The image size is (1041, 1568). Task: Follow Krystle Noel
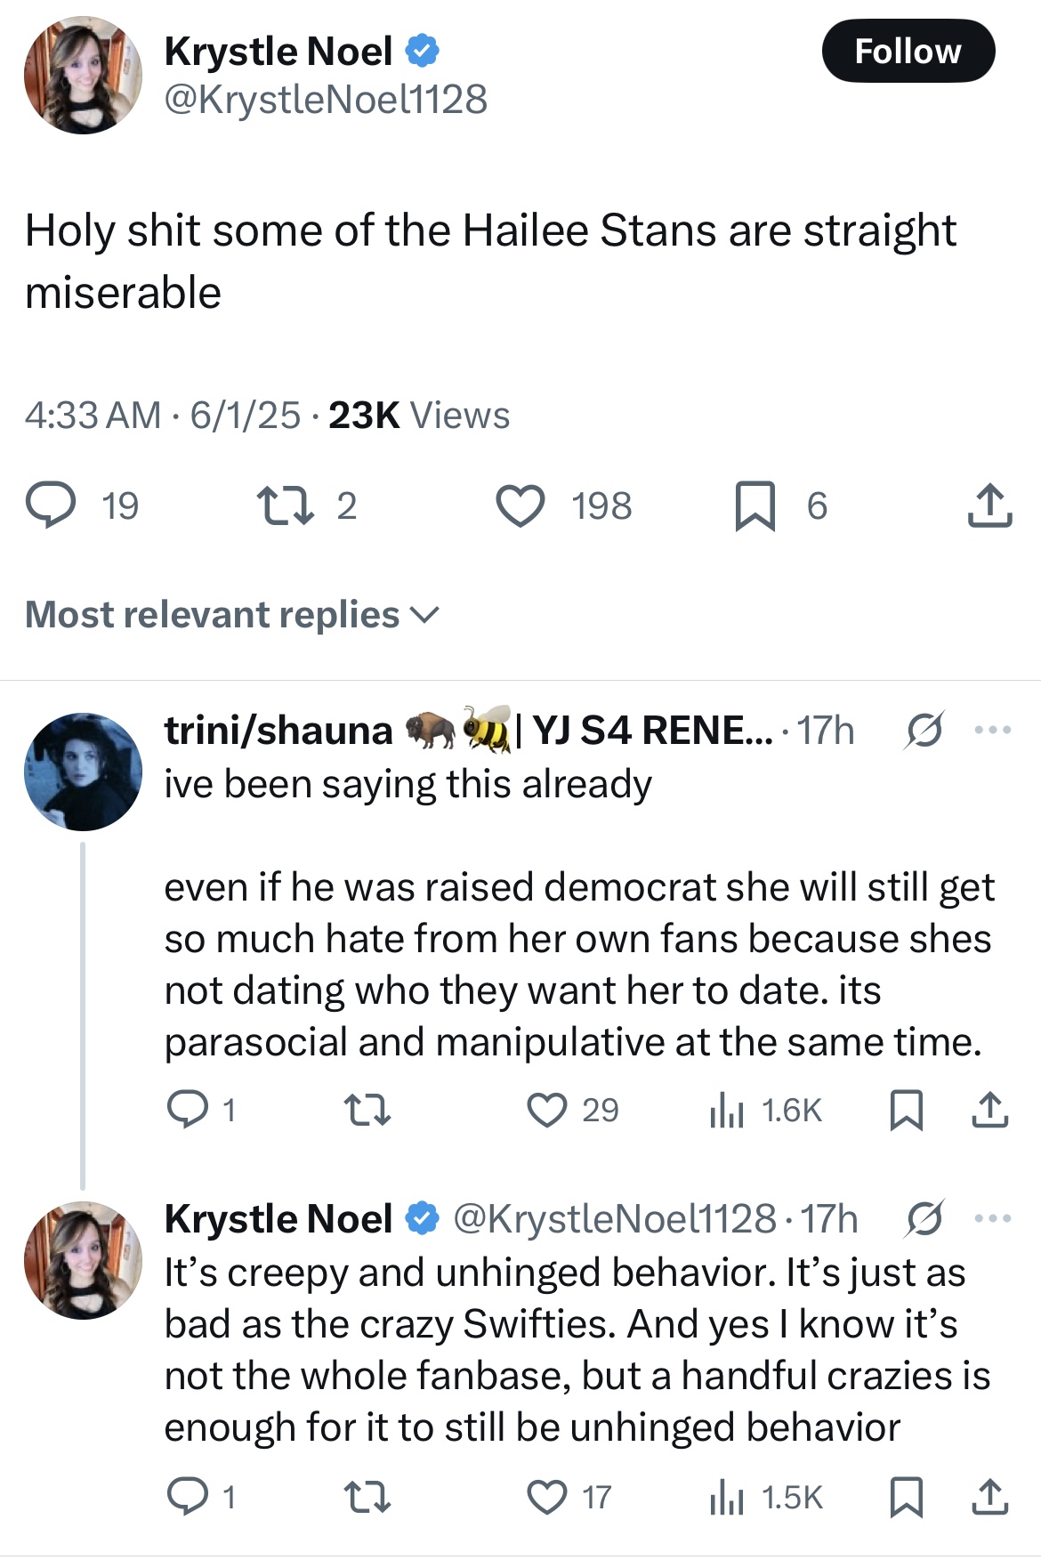[x=908, y=51]
